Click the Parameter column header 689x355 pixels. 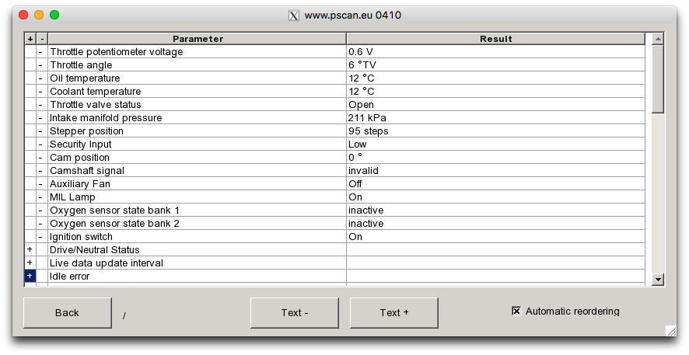click(x=198, y=39)
